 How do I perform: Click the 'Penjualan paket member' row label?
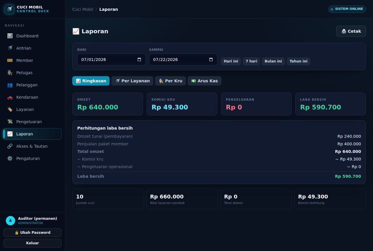103,144
